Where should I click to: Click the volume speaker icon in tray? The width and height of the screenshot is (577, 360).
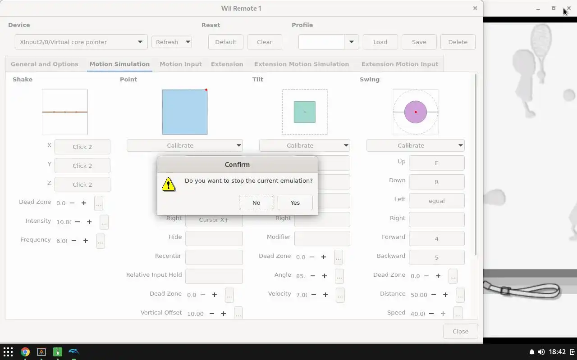tap(541, 352)
